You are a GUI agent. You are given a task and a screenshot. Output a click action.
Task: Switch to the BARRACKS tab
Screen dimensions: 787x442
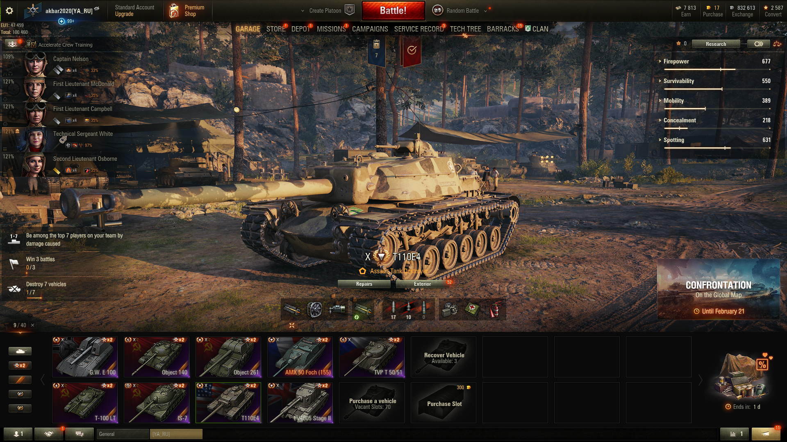coord(503,29)
